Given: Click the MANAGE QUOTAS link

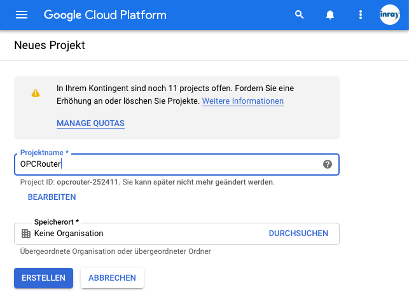Looking at the screenshot, I should pyautogui.click(x=90, y=123).
